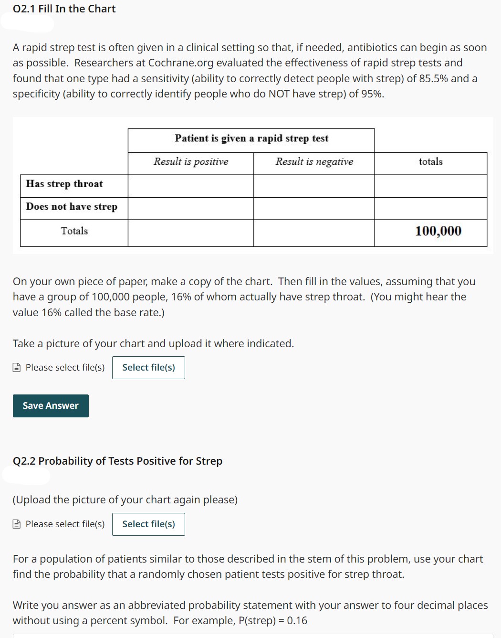This screenshot has width=501, height=638.
Task: Click the empty negative-result cell for no strep
Action: pyautogui.click(x=314, y=208)
